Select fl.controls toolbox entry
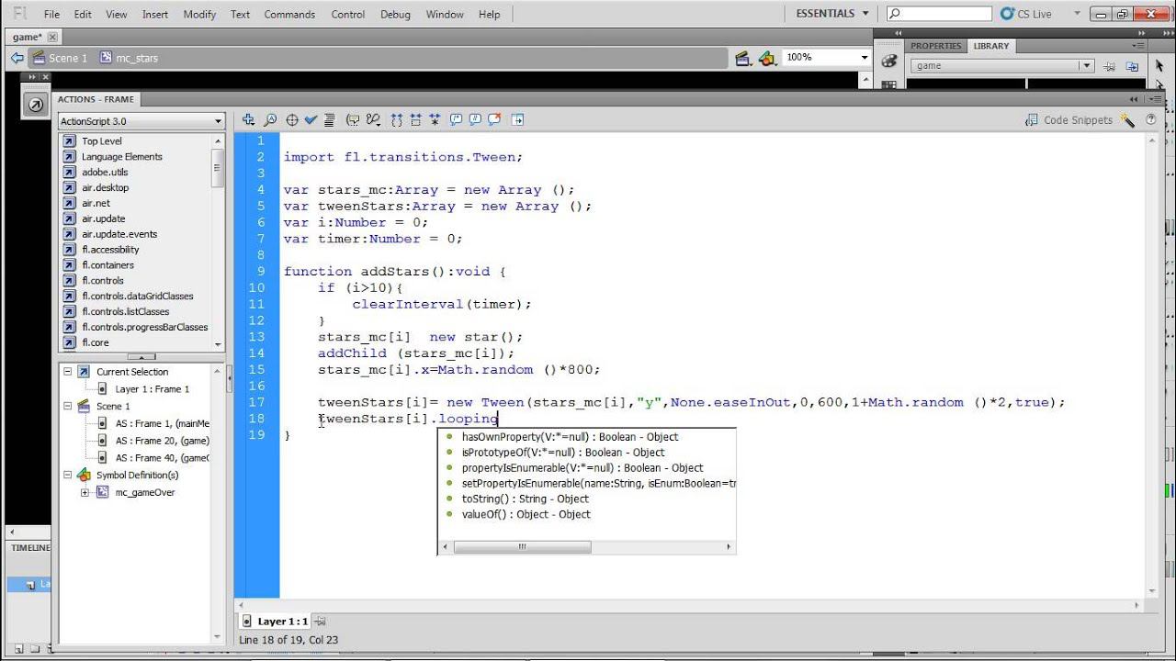Viewport: 1176px width, 661px height. click(102, 281)
